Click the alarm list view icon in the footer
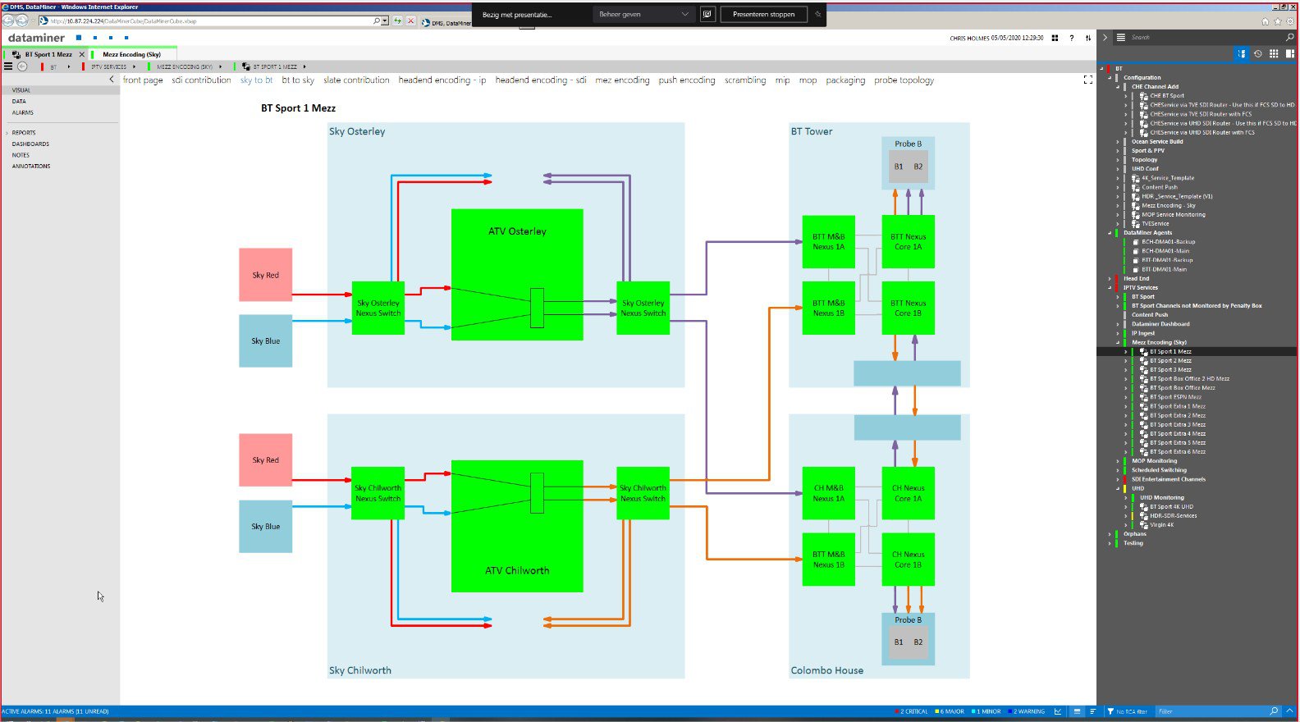The image size is (1300, 722). [1078, 711]
